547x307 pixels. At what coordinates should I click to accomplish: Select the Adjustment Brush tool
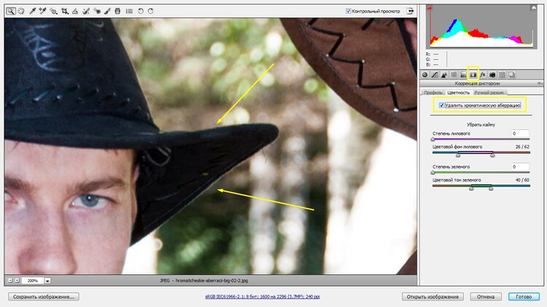107,11
